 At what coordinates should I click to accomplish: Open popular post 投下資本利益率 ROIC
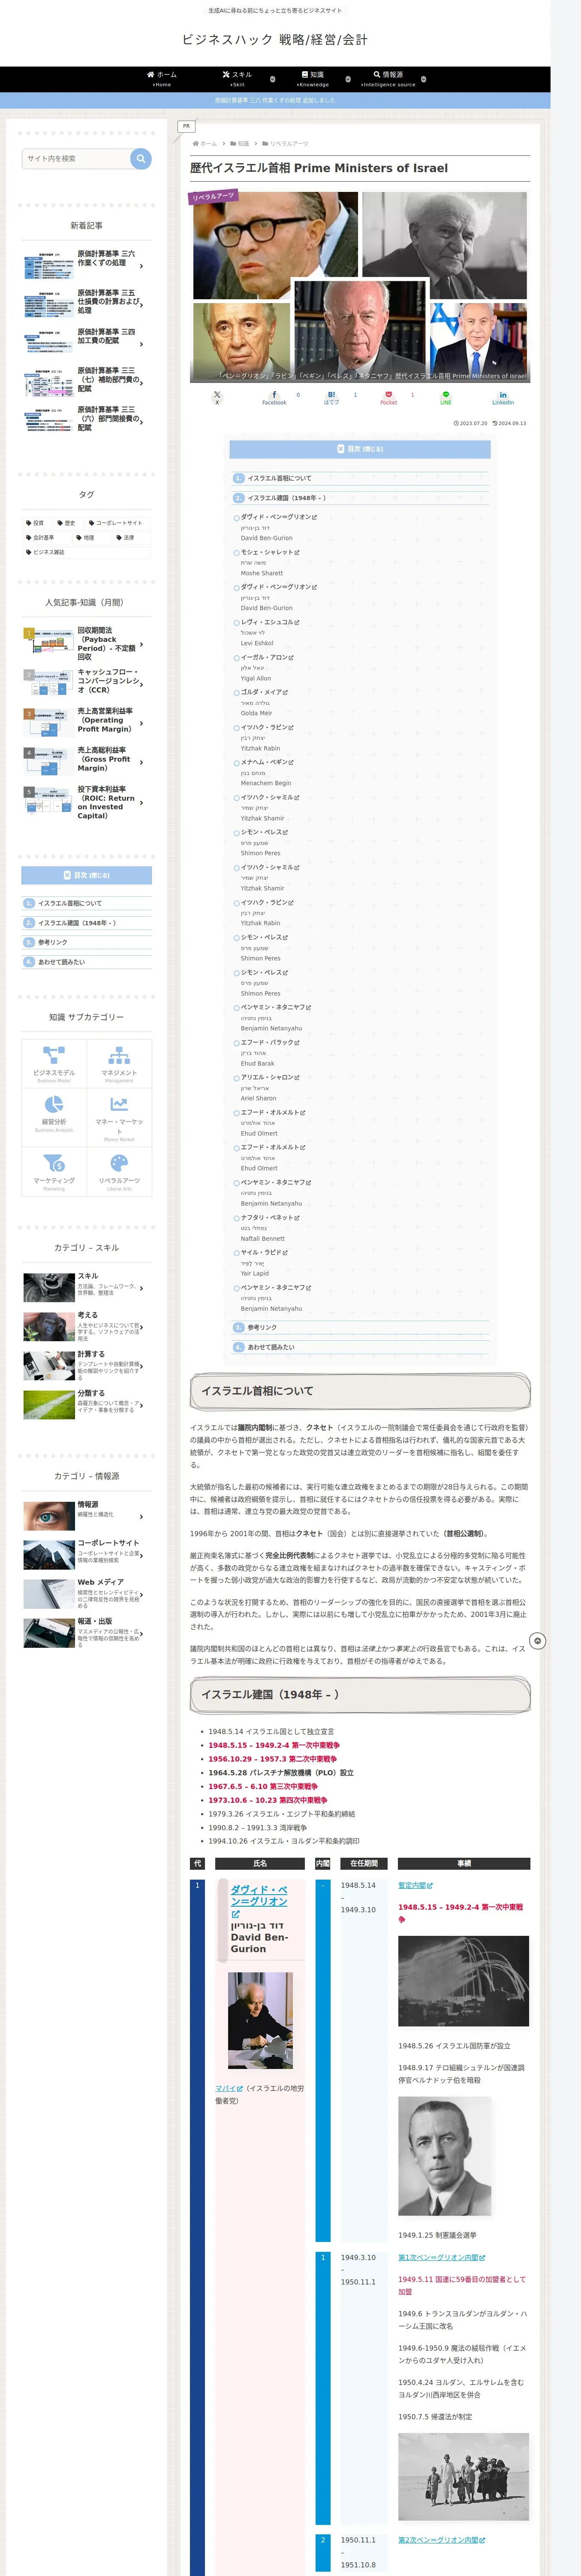pos(87,802)
